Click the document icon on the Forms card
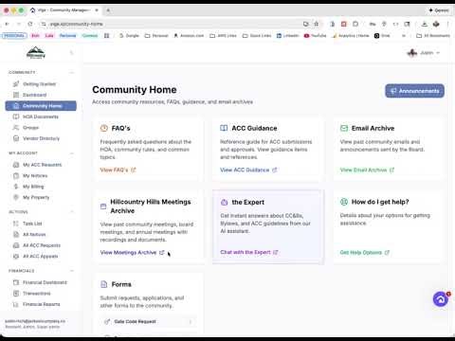Viewport: 455px width, 341px height. (104, 284)
